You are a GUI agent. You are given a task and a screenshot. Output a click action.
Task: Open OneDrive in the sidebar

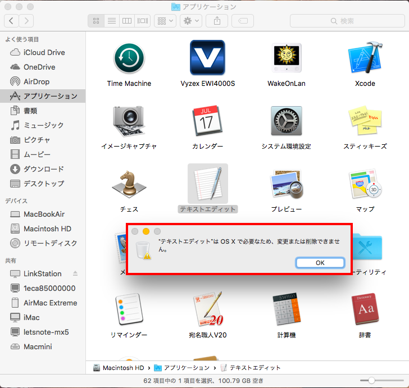(x=43, y=67)
